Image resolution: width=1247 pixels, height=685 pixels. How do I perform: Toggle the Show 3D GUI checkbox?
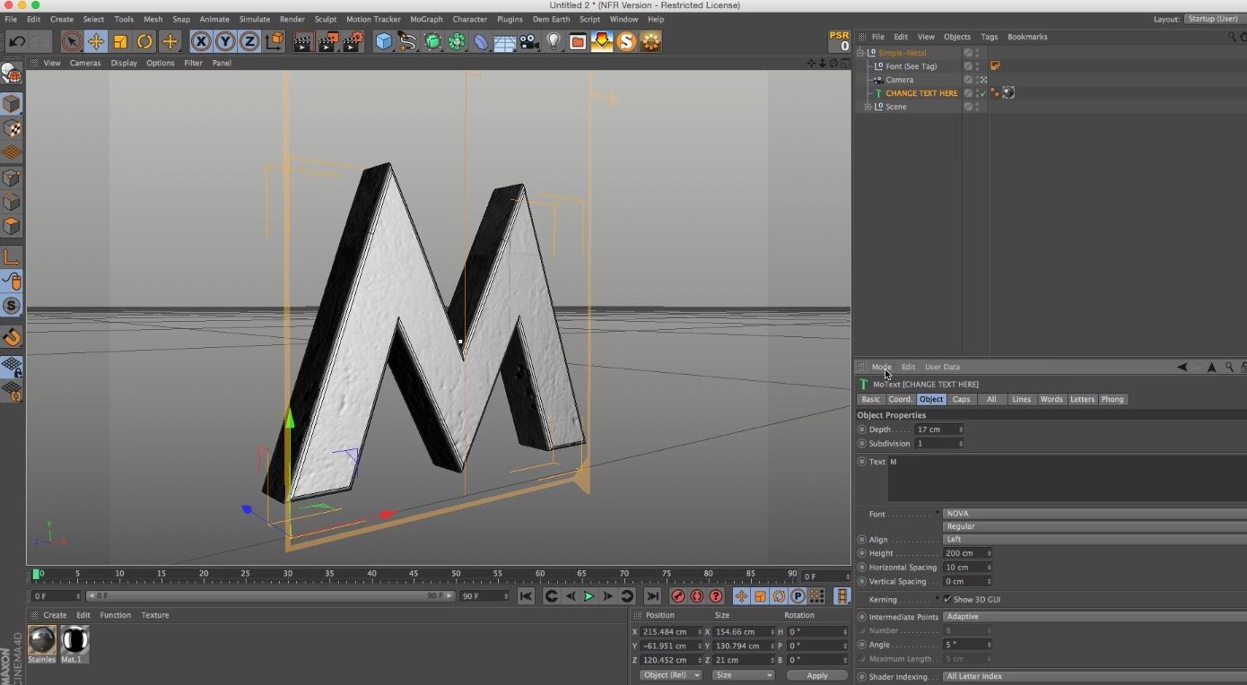click(947, 599)
